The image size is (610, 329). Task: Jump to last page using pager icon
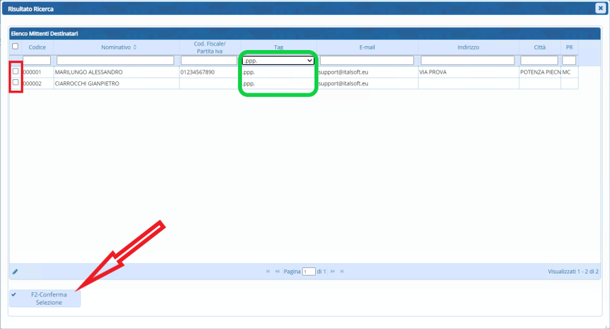click(342, 271)
